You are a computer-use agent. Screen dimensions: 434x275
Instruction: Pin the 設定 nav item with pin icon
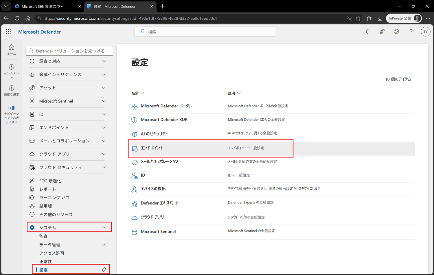(x=104, y=270)
